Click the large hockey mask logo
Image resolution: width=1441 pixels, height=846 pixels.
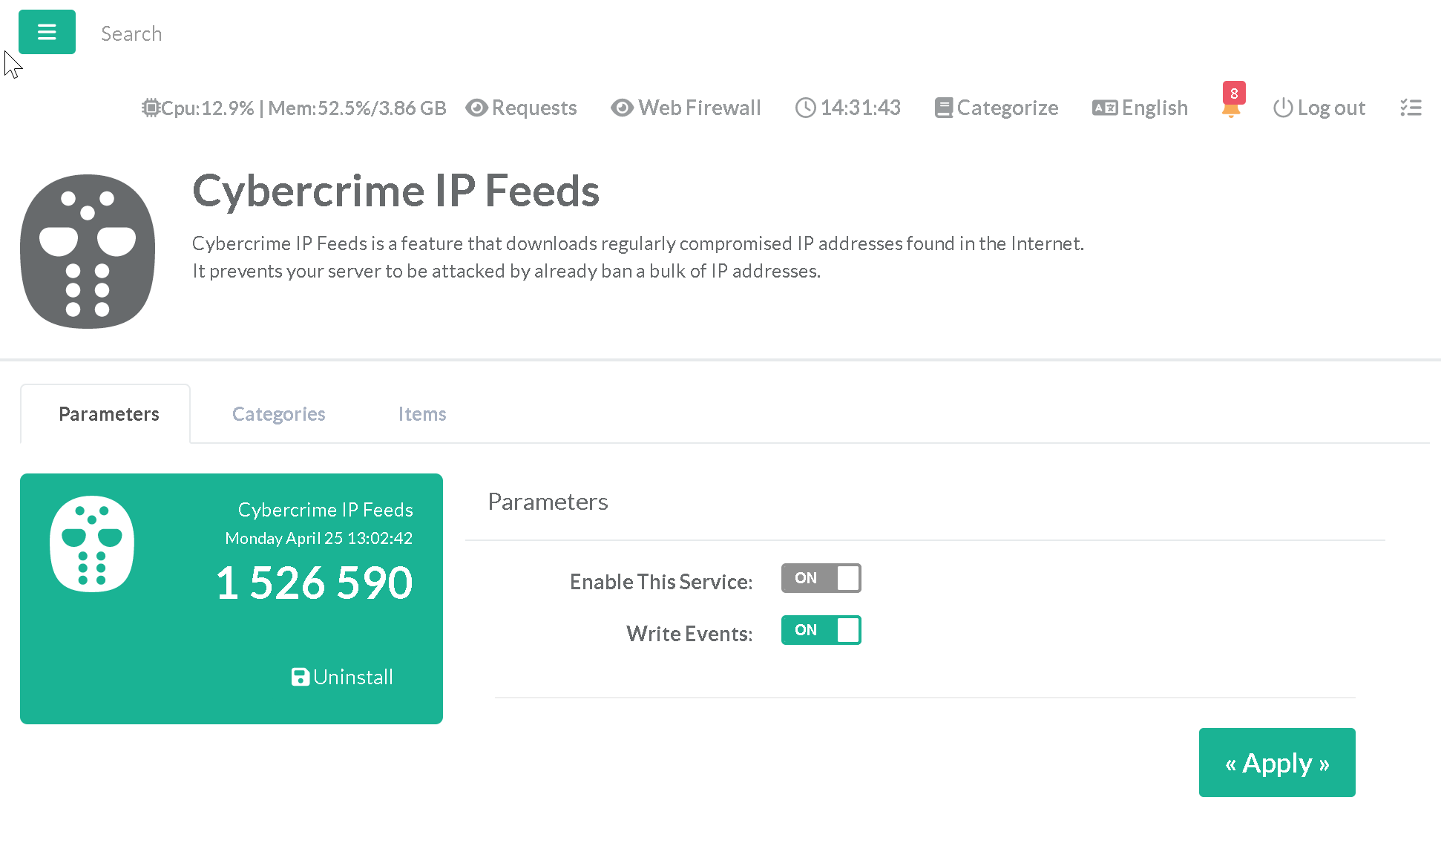coord(88,252)
